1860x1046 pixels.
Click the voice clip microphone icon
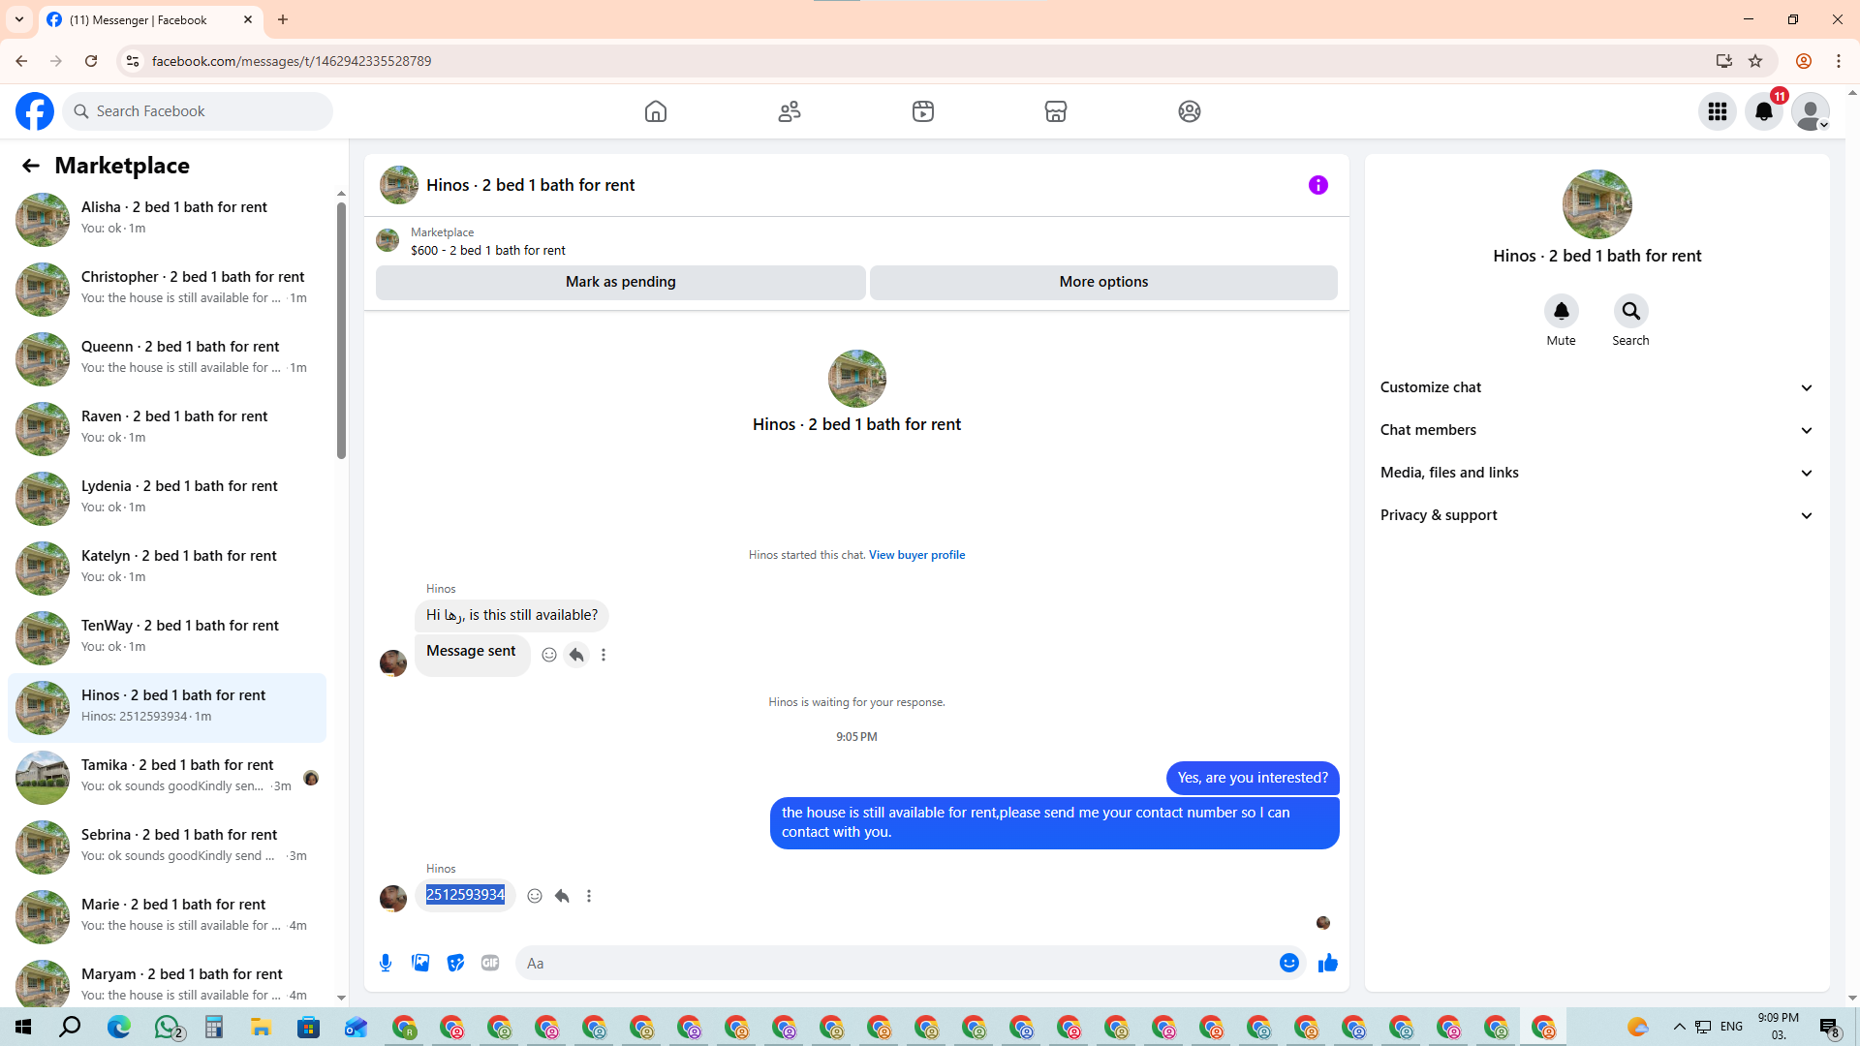[386, 963]
